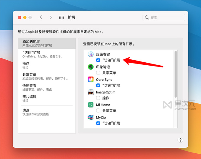Click the search magnifier icon
This screenshot has height=159, width=201.
(x=147, y=17)
